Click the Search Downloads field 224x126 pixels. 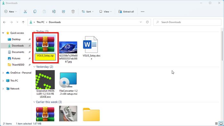click(x=187, y=22)
